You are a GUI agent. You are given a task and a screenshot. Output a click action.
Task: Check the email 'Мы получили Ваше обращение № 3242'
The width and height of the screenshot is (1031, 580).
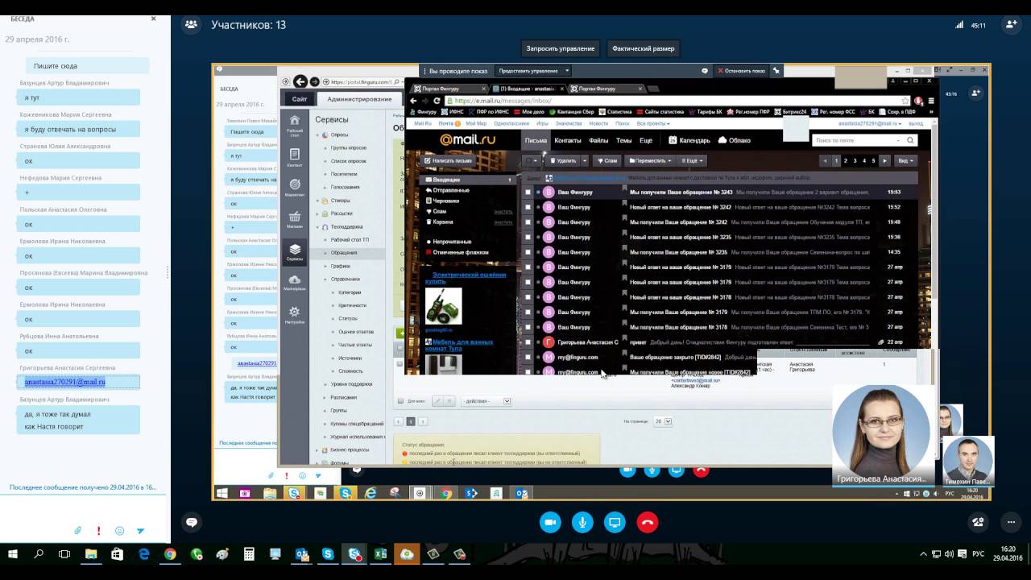tap(528, 222)
